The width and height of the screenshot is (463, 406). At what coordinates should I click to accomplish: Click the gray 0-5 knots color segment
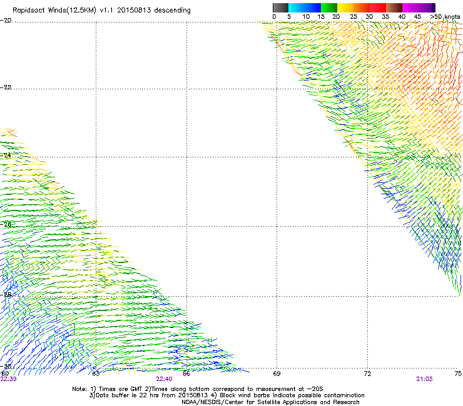point(280,7)
